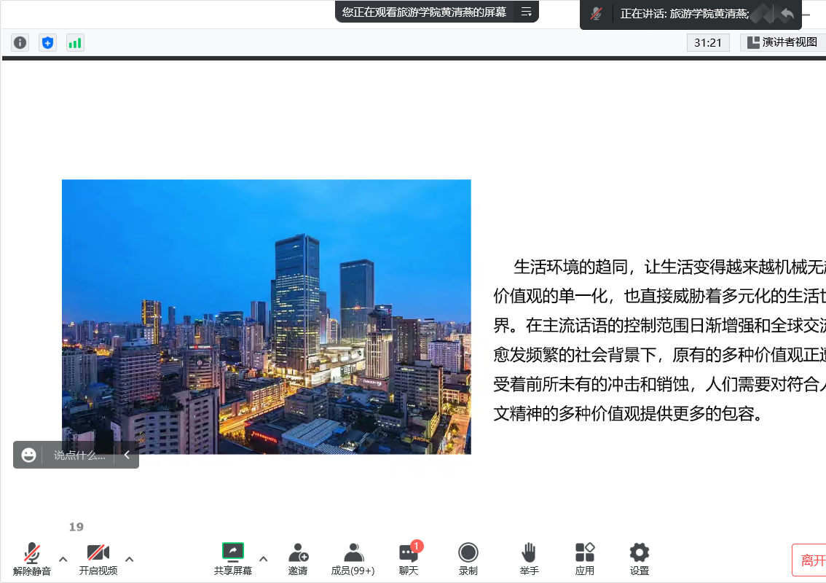
Task: Click the 说点什么 chat input field
Action: point(79,455)
